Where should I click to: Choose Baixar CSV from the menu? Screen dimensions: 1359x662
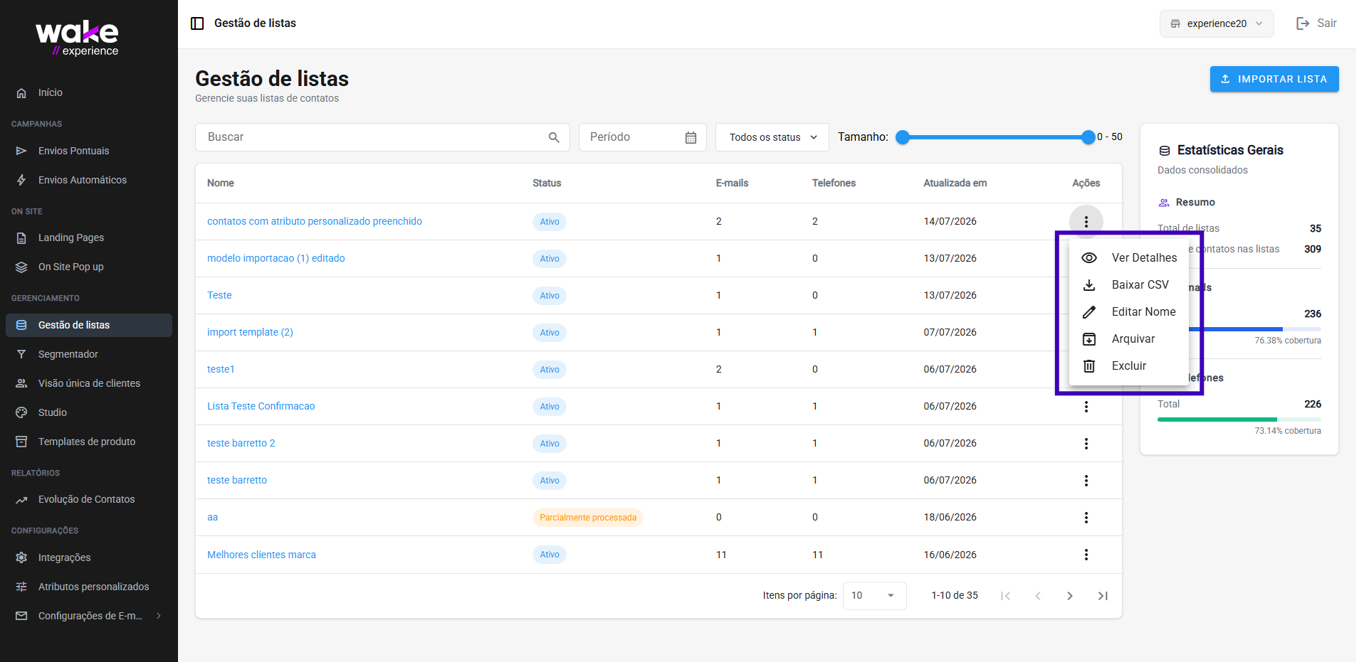click(1129, 284)
